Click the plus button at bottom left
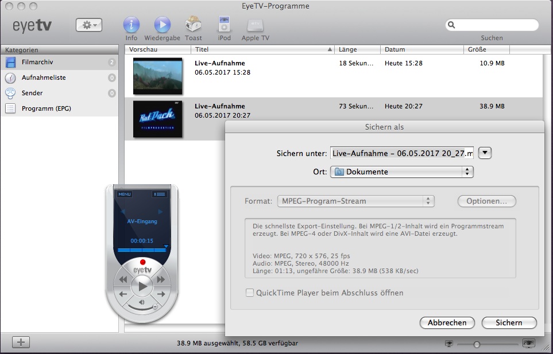553x354 pixels. 21,342
